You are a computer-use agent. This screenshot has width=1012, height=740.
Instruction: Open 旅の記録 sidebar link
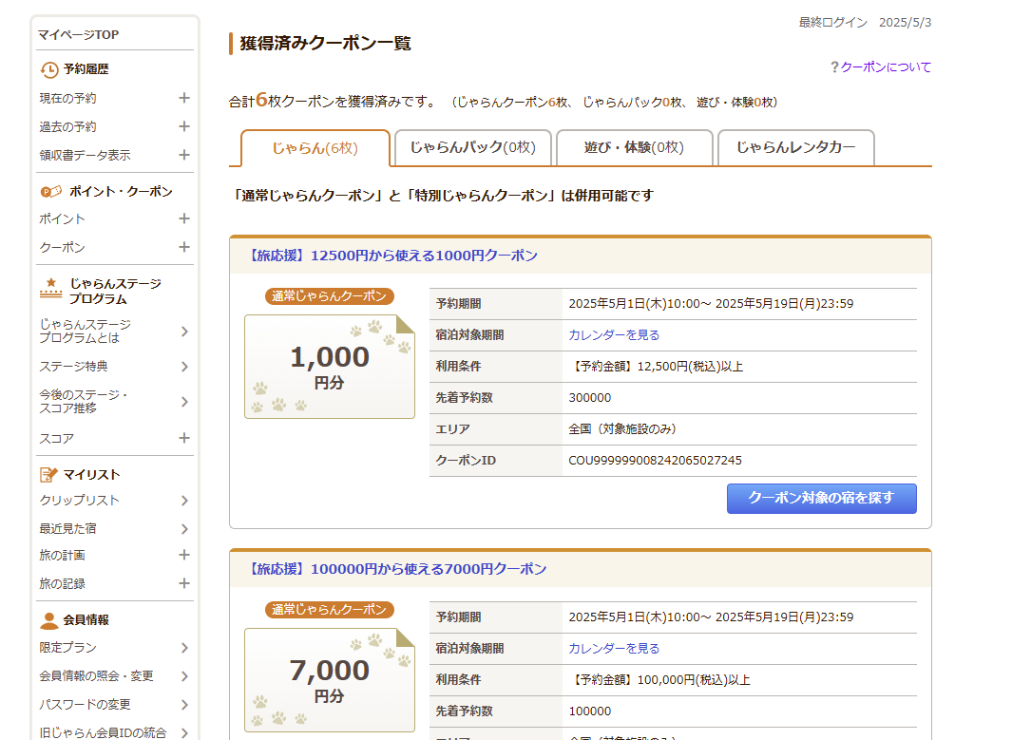click(x=62, y=583)
